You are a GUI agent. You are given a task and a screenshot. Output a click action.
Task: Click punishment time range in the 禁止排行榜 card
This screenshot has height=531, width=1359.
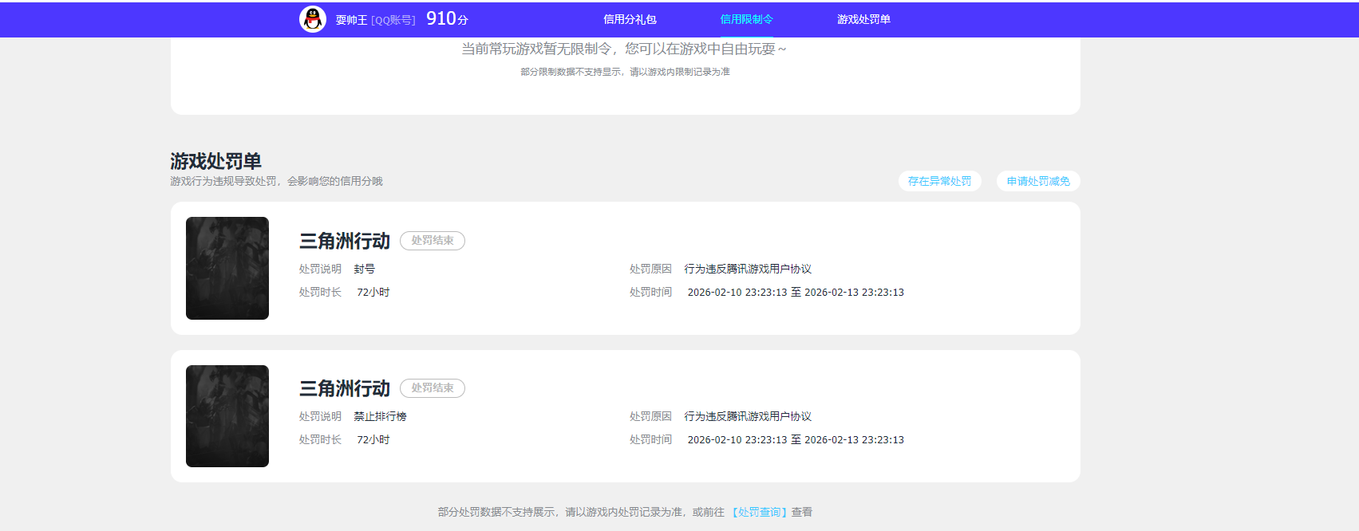796,440
